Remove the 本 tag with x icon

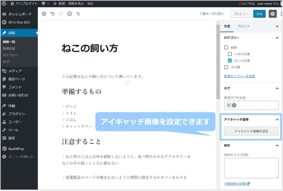(x=234, y=105)
